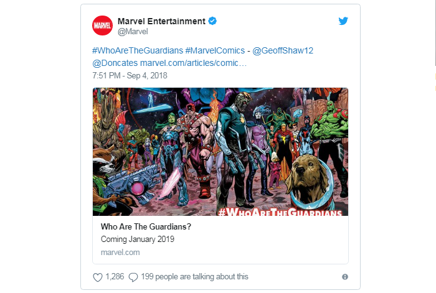Click the "Who Are The Guardians?" card title
Image resolution: width=436 pixels, height=293 pixels.
coord(146,226)
